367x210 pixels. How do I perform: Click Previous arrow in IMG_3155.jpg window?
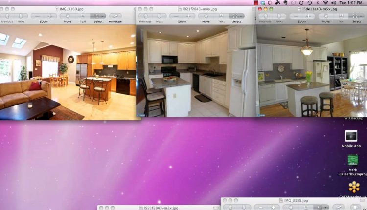tap(230, 207)
